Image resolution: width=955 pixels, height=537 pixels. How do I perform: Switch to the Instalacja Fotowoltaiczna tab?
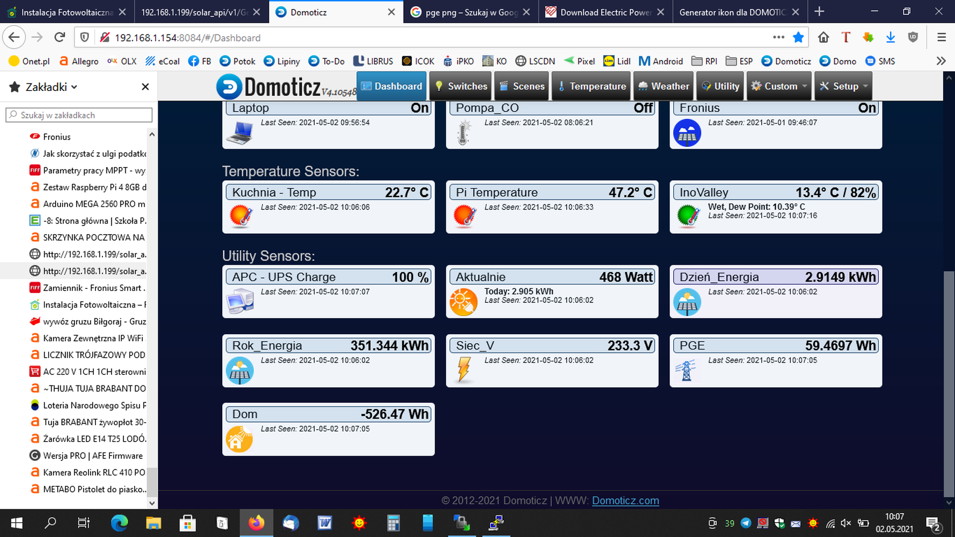67,12
